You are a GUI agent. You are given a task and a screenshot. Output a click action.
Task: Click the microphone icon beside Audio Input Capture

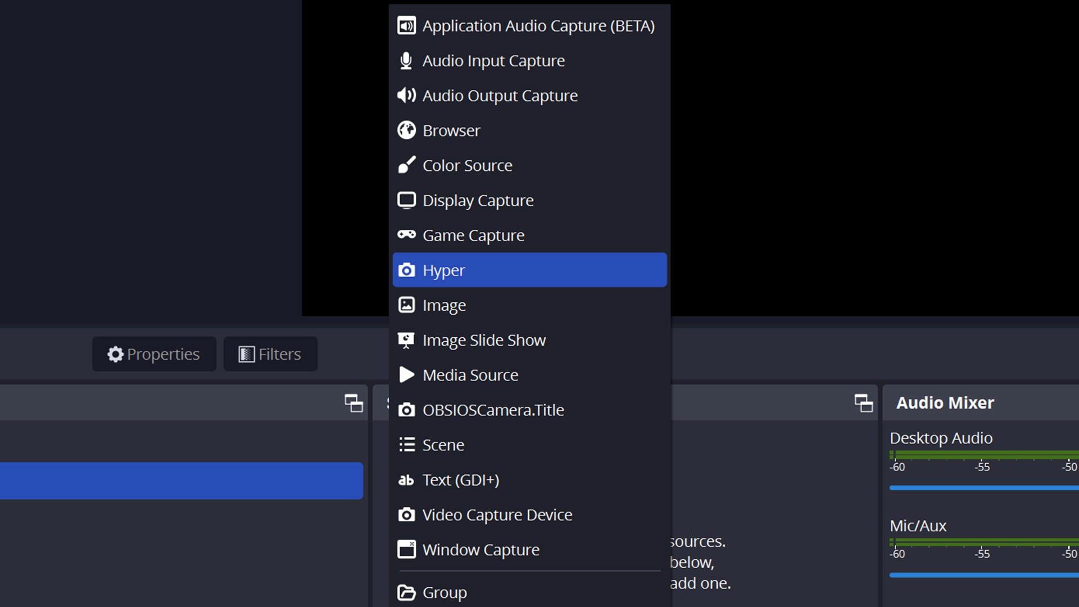[406, 61]
